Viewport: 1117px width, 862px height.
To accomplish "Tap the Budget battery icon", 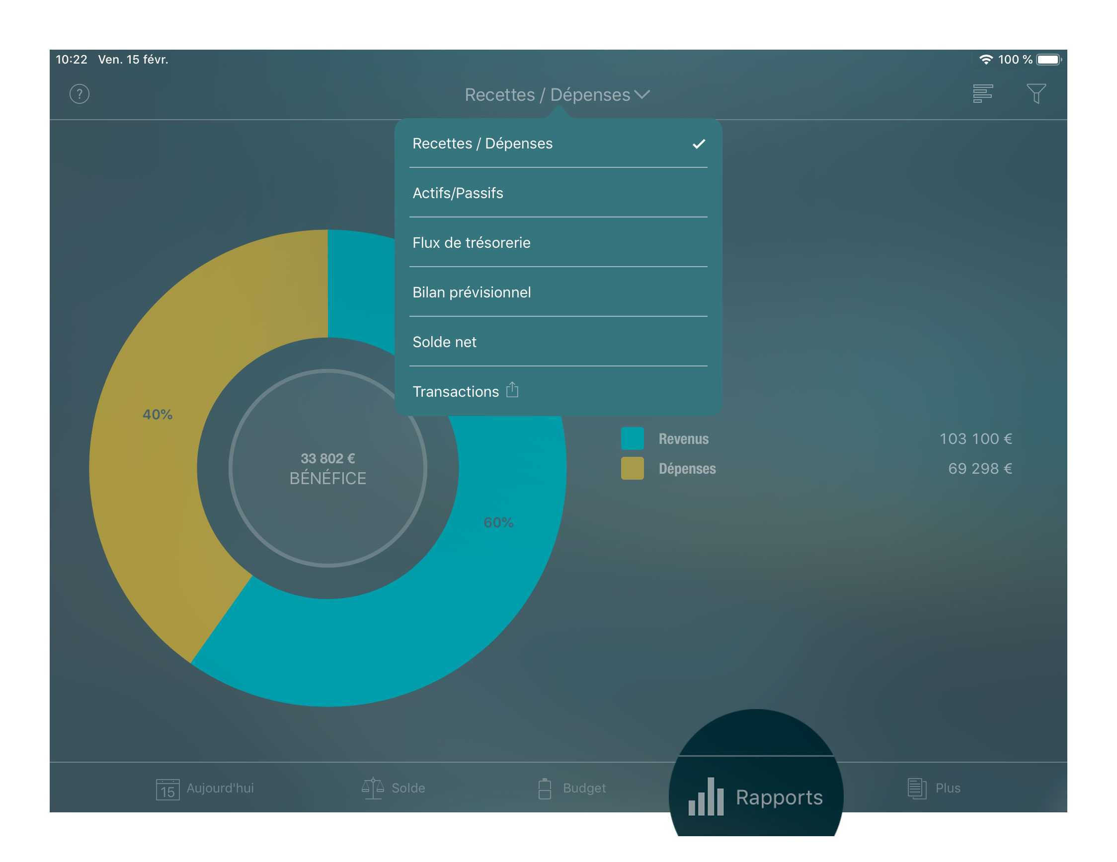I will tap(545, 788).
